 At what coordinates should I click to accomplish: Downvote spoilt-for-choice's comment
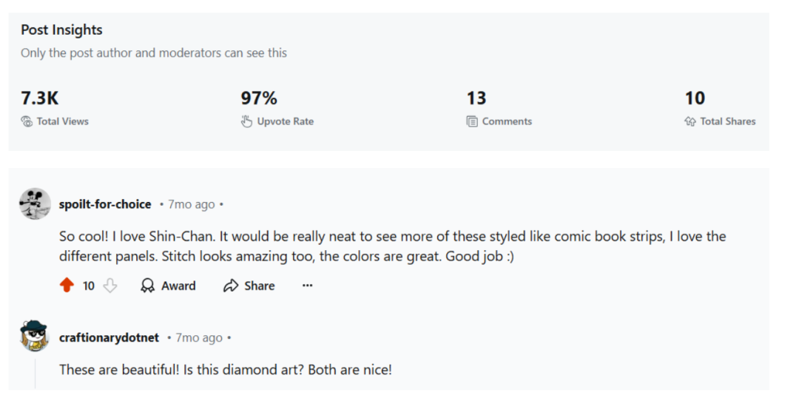point(110,286)
